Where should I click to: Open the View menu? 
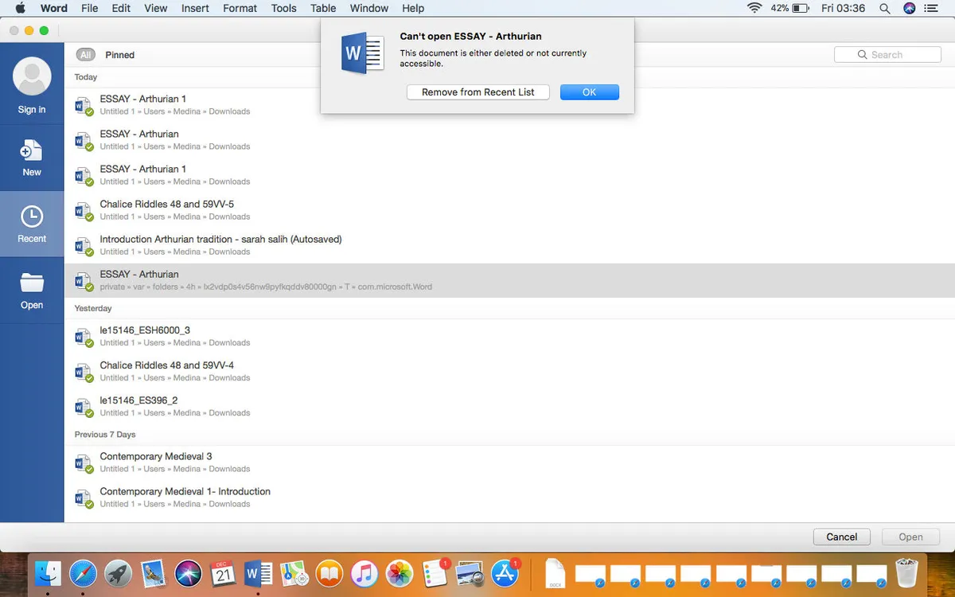pos(156,8)
